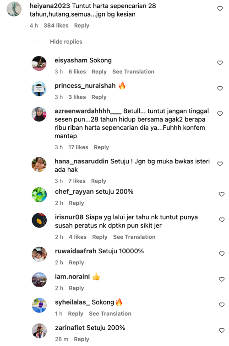Viewport: 229px width, 346px height.
Task: Tap the heart for ruwaidaafrah's Setuju 10000% reply
Action: (x=222, y=254)
